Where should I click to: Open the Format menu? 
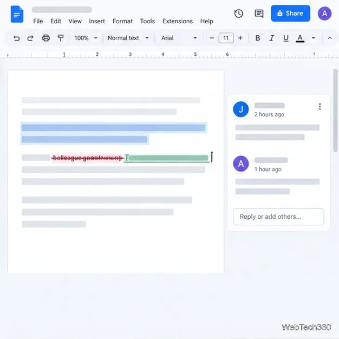122,21
